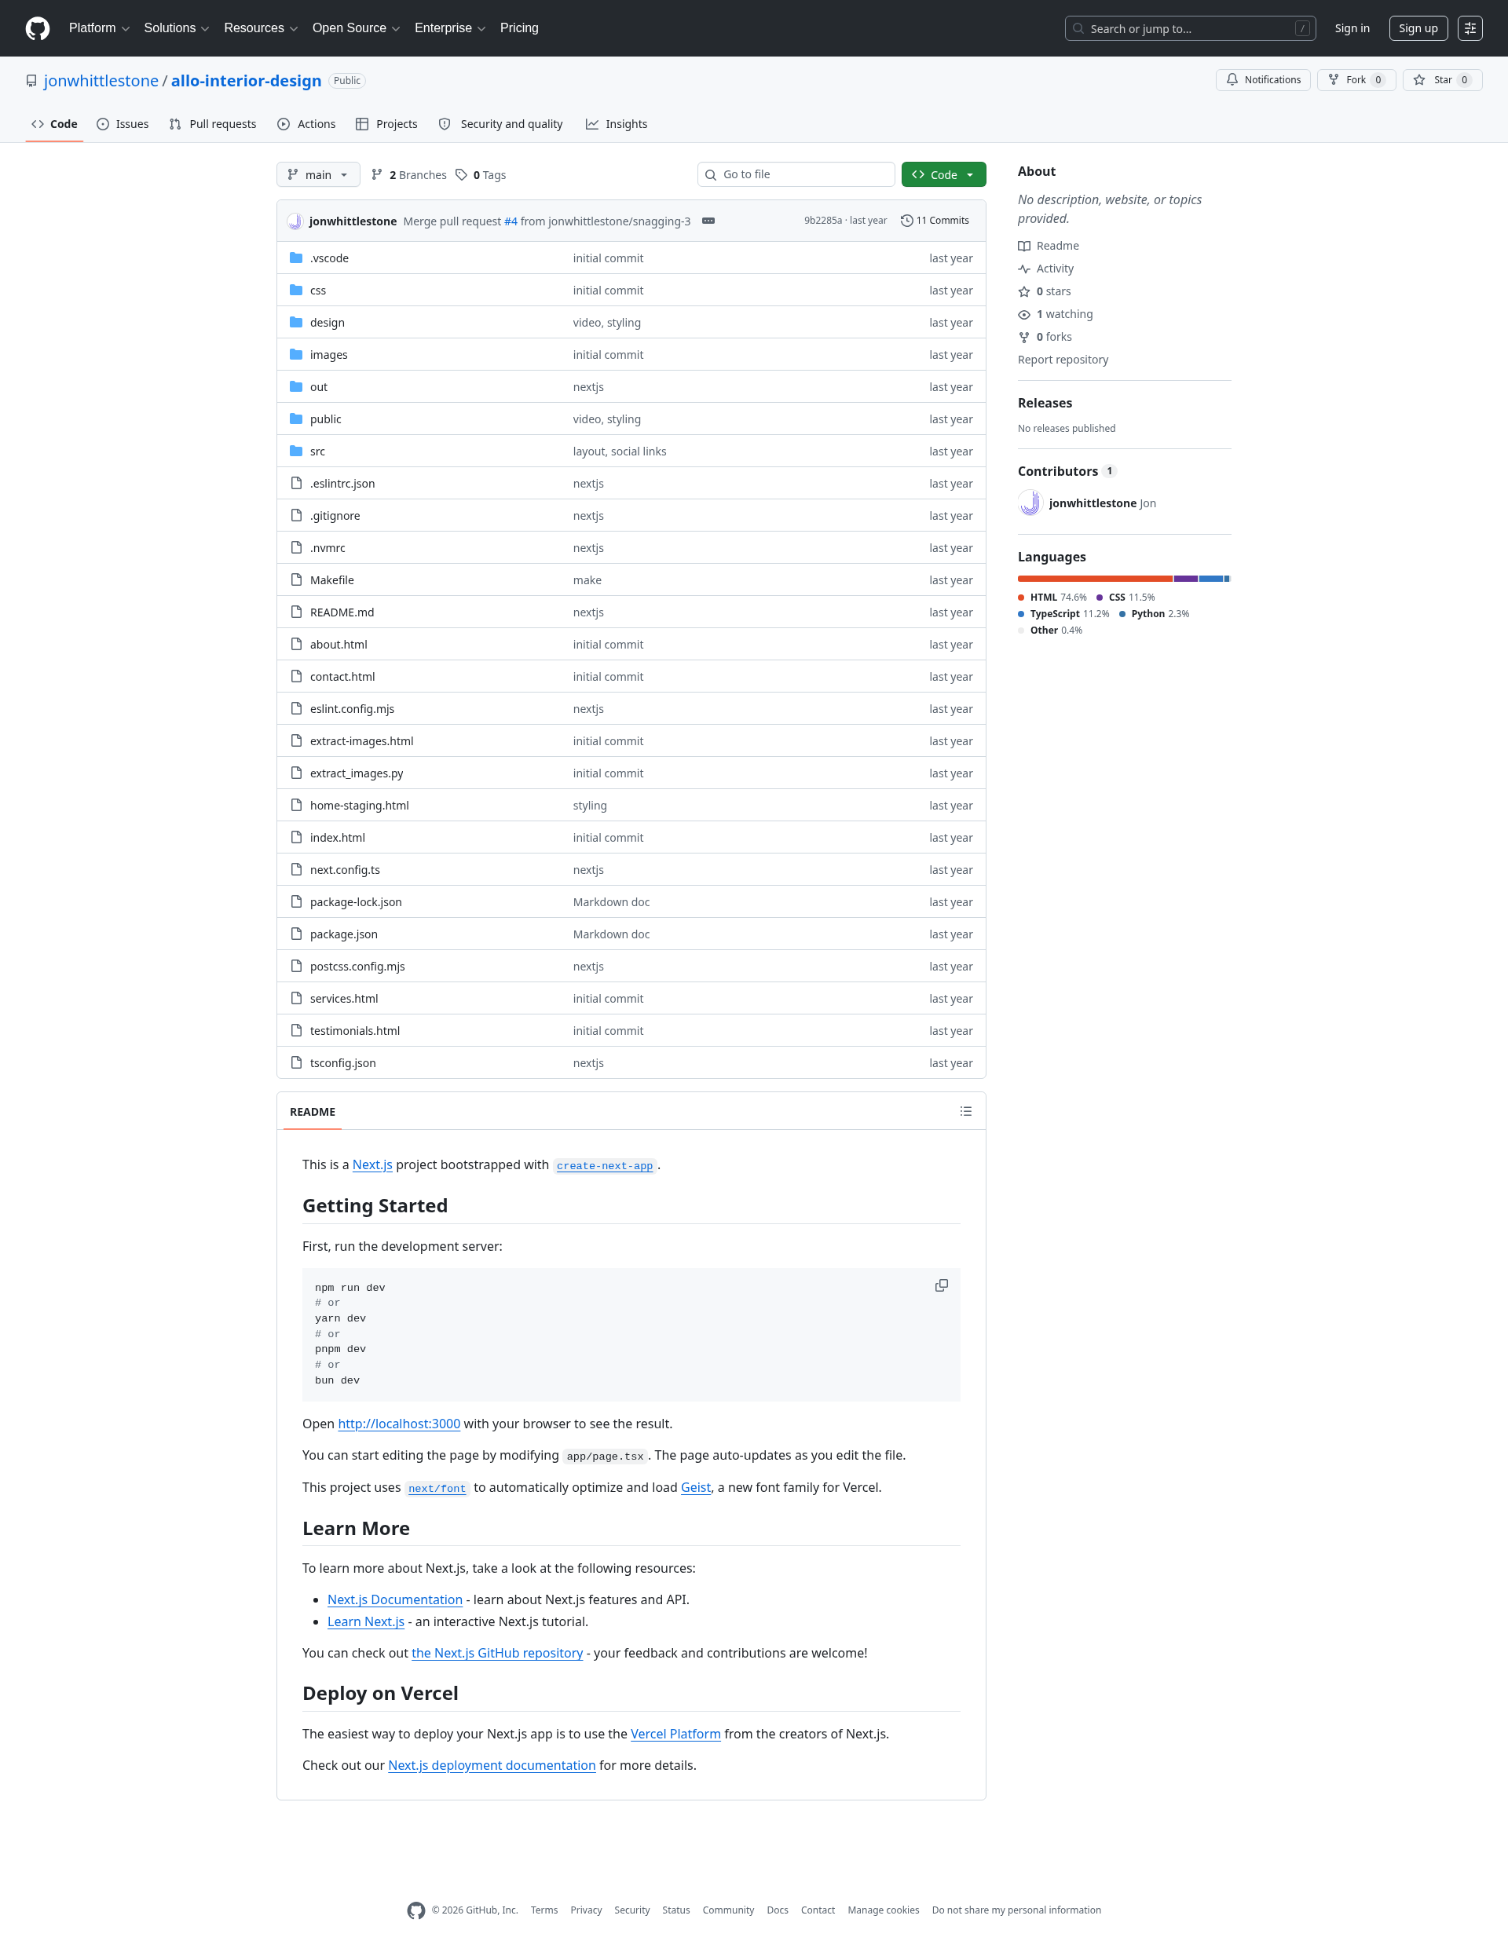This screenshot has height=1952, width=1508.
Task: Copy the README code block contents
Action: [x=941, y=1285]
